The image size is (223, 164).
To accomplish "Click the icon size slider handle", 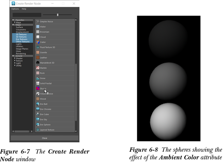I will tap(58, 15).
